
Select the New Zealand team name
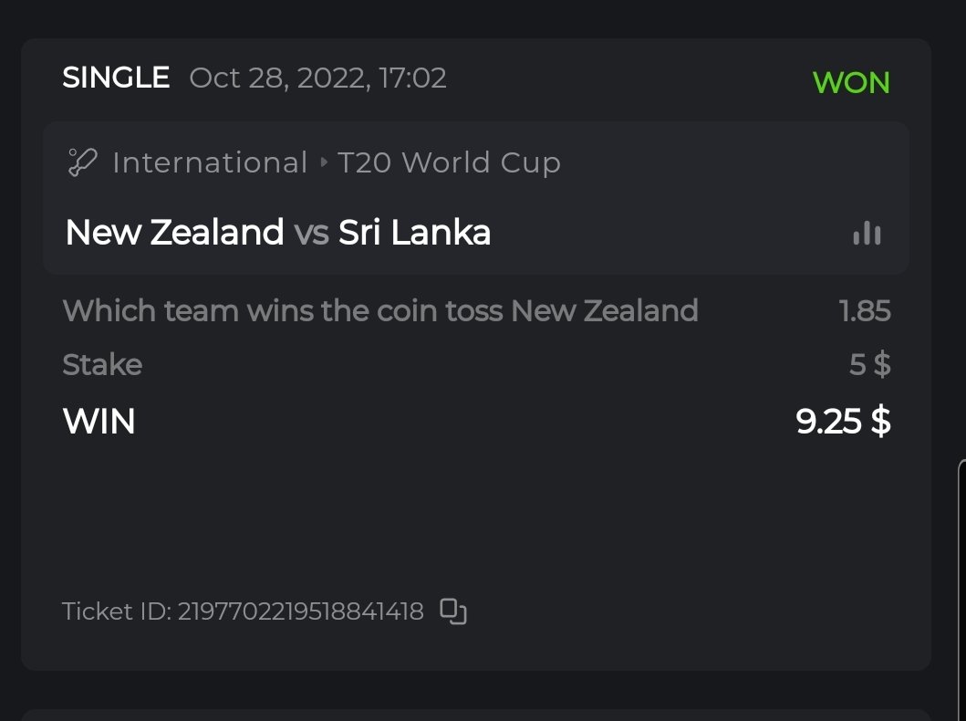pyautogui.click(x=174, y=233)
